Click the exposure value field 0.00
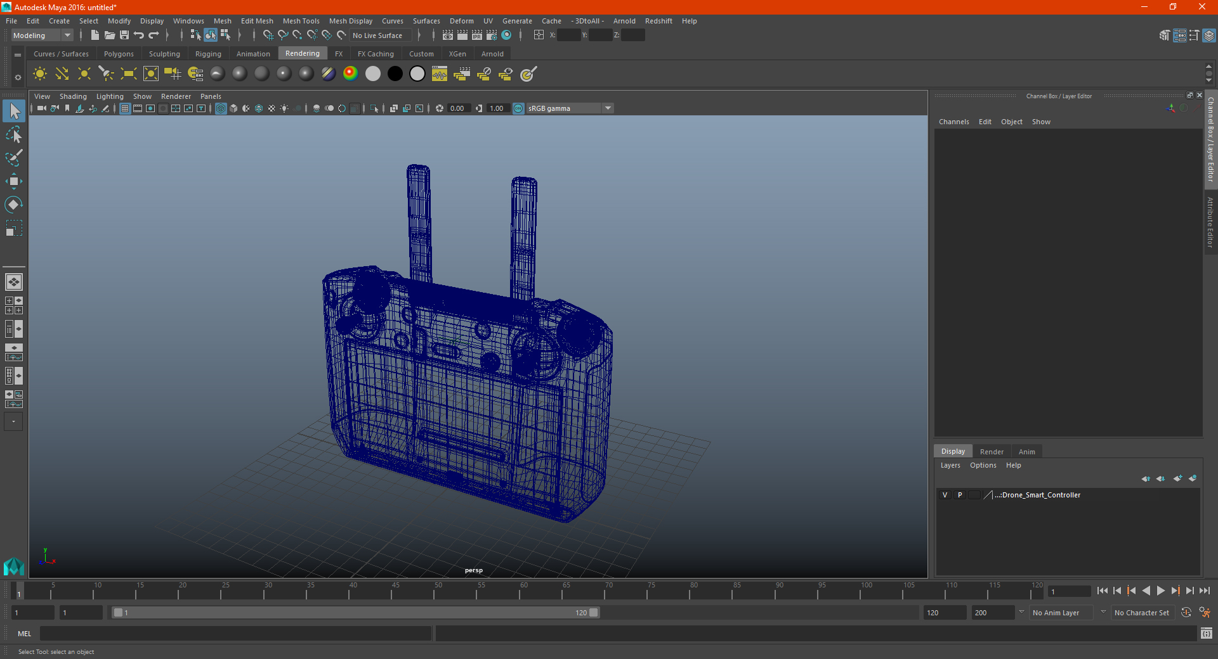 tap(458, 108)
